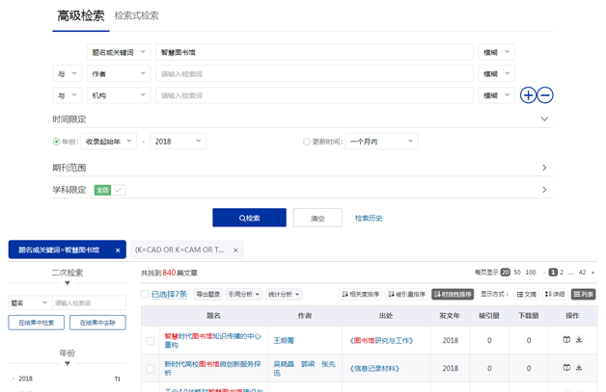Open the 统计分析 dropdown menu

284,294
